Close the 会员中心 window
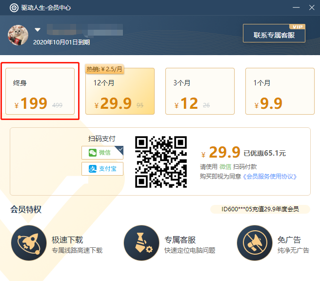This screenshot has height=281, width=320. pyautogui.click(x=312, y=8)
